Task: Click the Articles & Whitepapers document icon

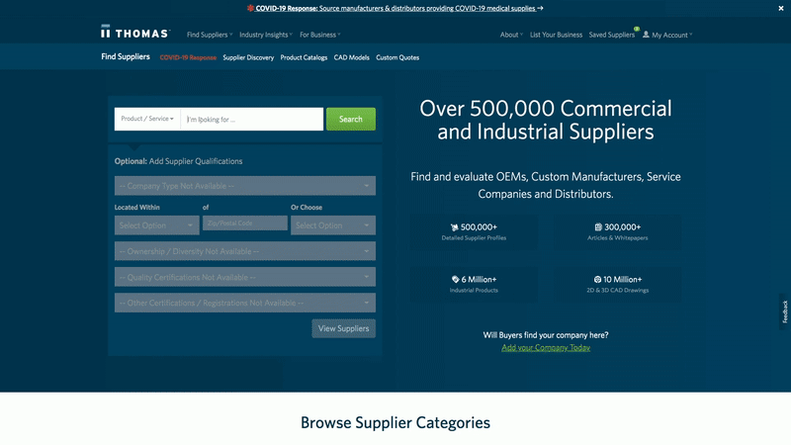Action: point(598,226)
